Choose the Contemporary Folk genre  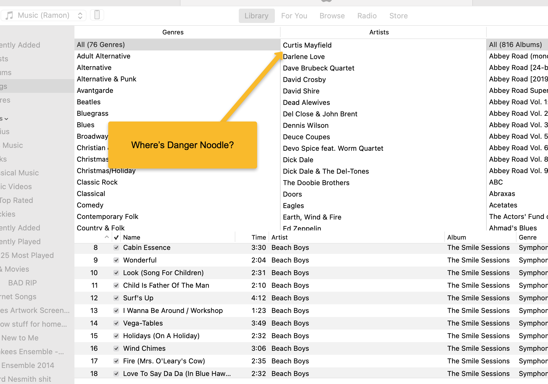[177, 217]
